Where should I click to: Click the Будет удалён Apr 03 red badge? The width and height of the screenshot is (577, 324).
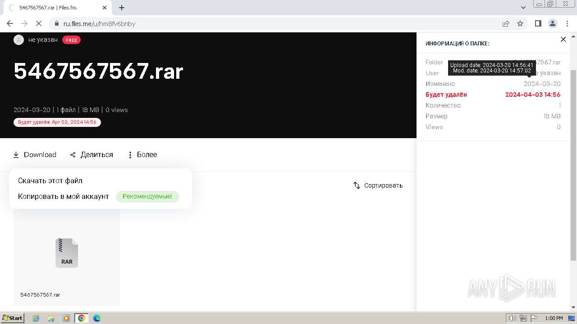(x=57, y=122)
